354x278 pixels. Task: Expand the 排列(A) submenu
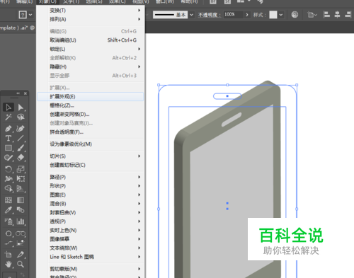91,19
